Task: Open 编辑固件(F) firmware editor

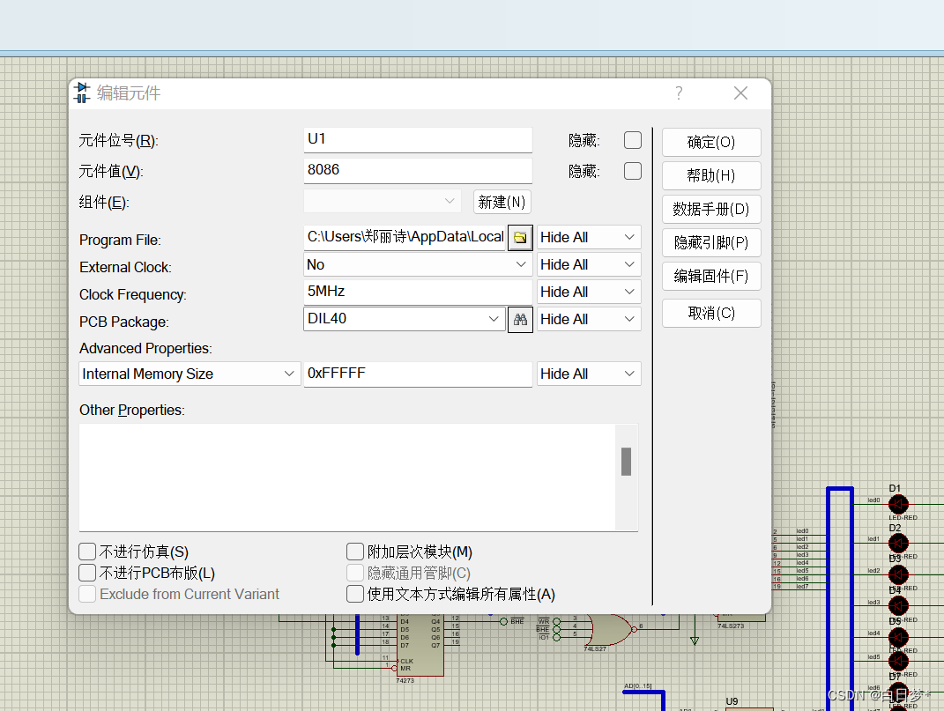Action: 711,276
